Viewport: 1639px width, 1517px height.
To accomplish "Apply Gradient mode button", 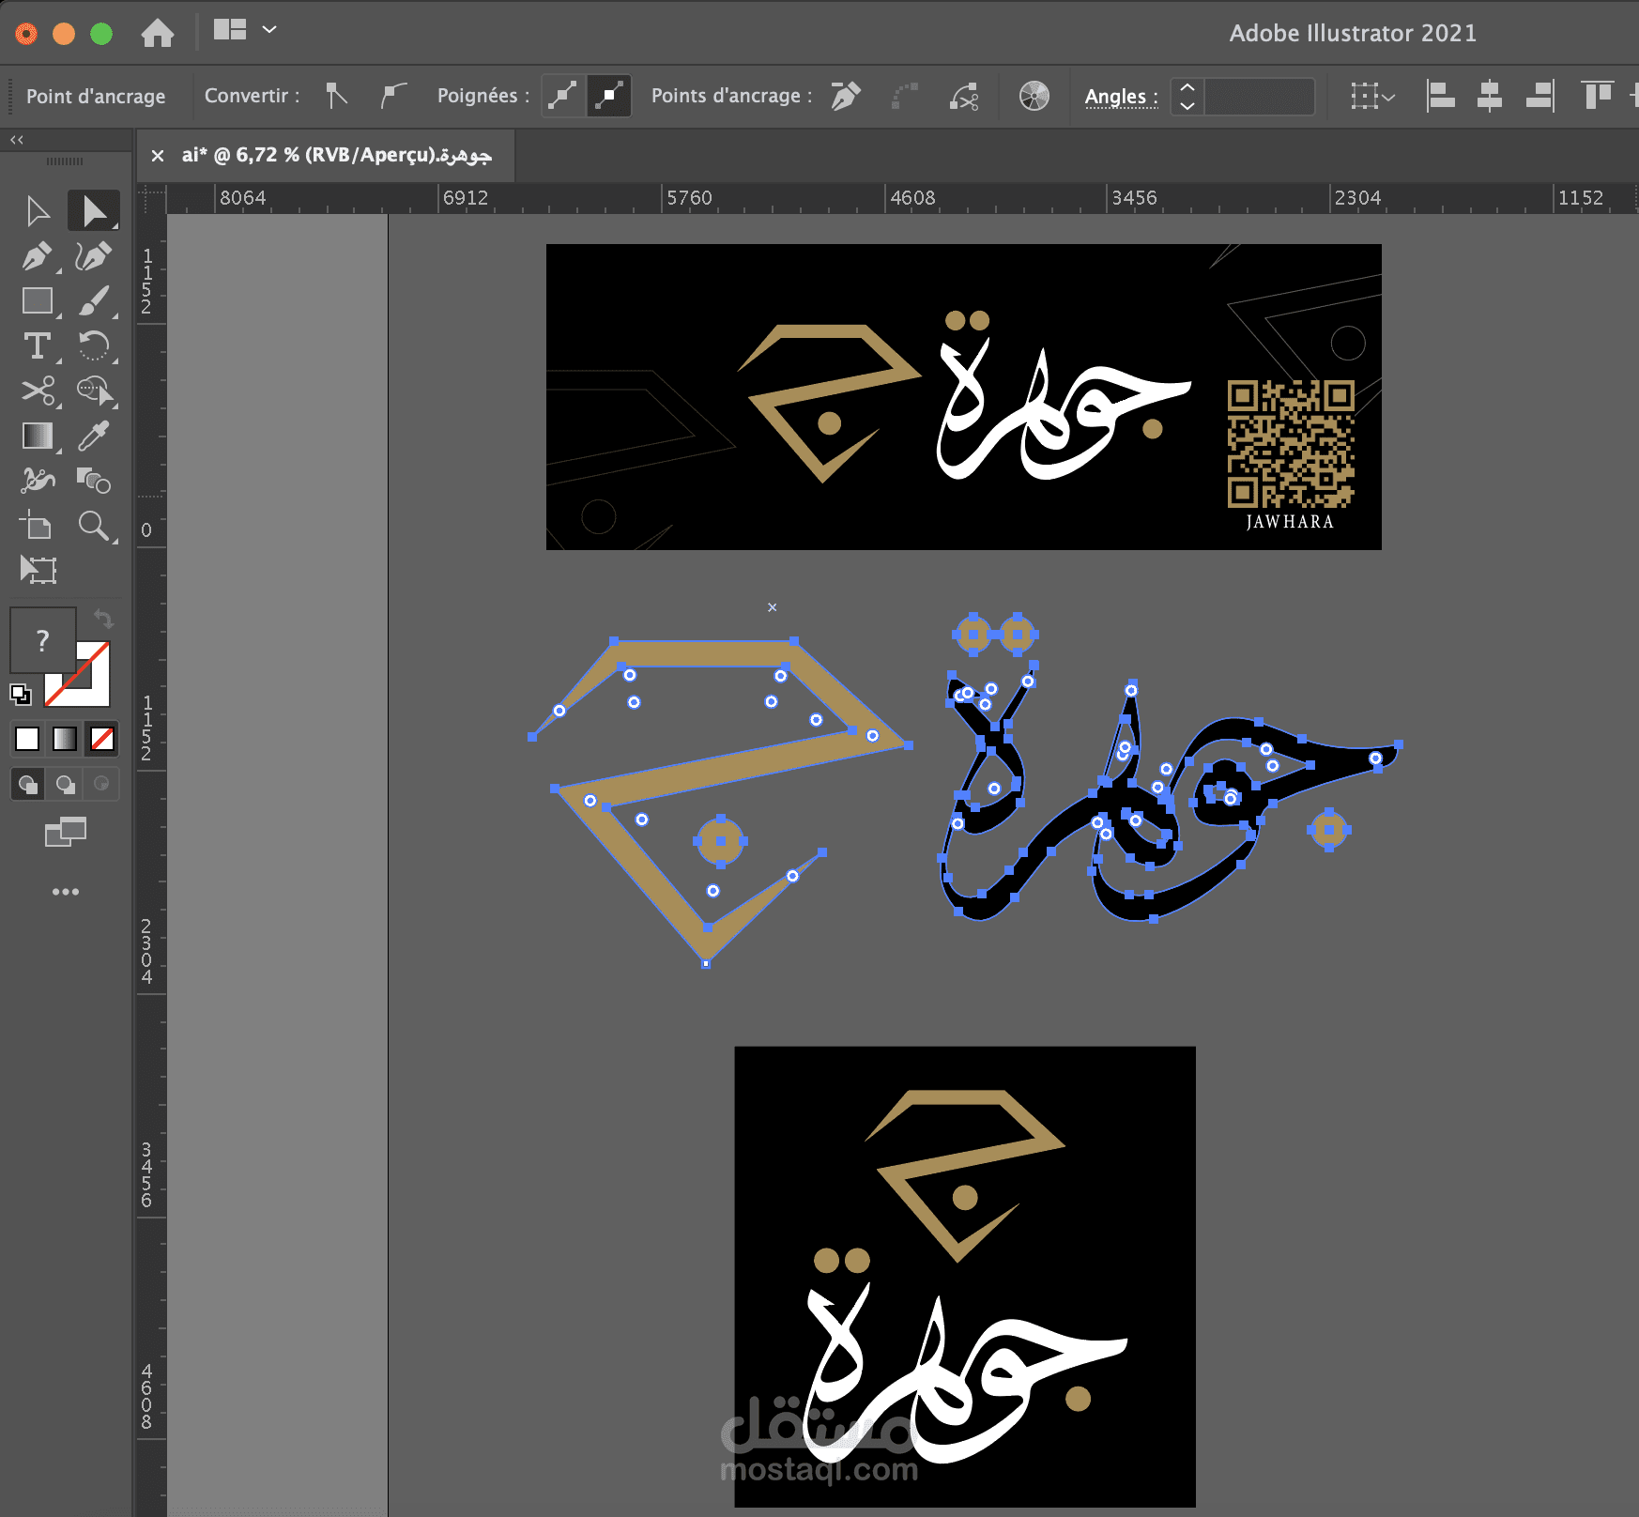I will (x=65, y=740).
